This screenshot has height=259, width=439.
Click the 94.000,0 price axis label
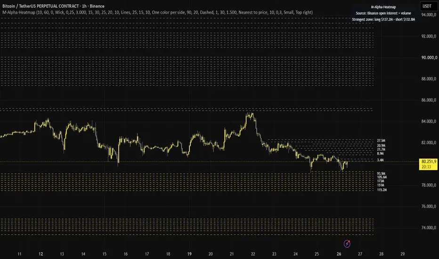[429, 15]
